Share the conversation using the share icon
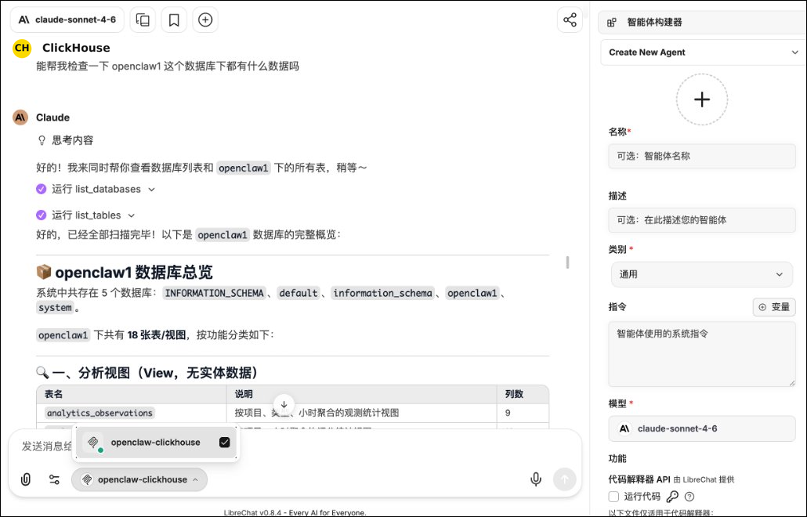807x517 pixels. tap(570, 20)
